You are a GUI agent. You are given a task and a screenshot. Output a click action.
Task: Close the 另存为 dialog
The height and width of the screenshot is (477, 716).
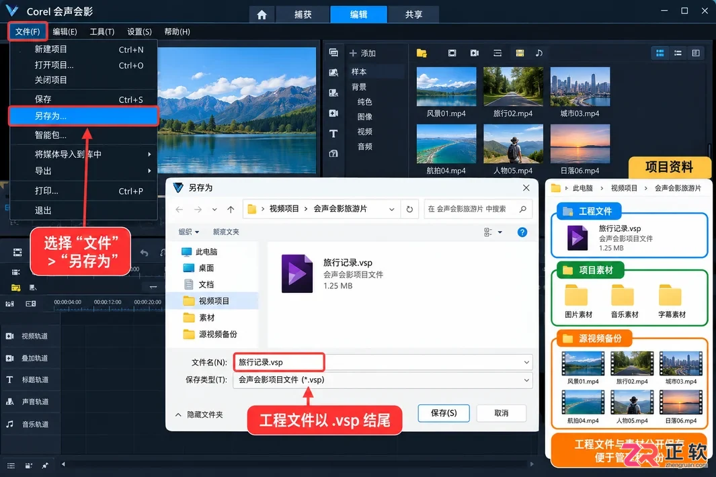(526, 188)
